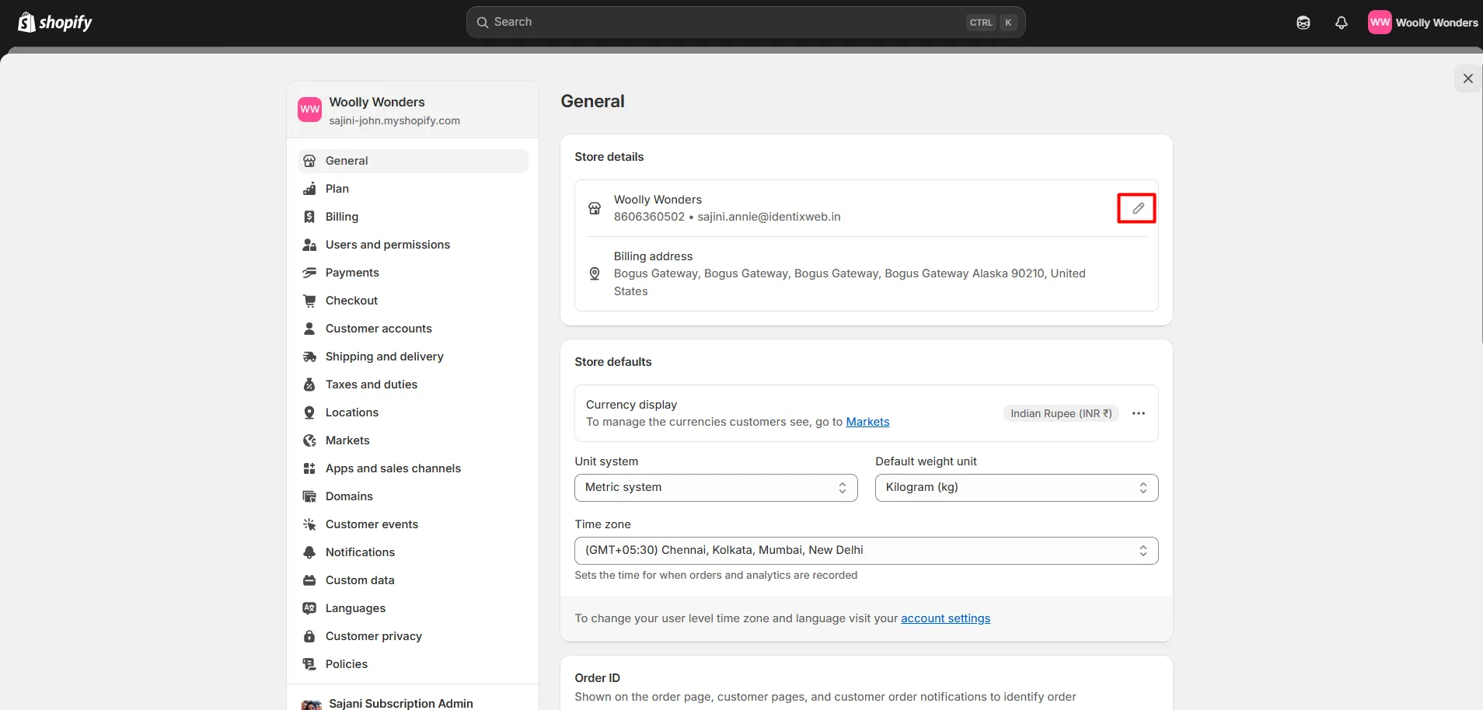Click the three-dot menu for Currency display
This screenshot has height=710, width=1483.
(1138, 413)
